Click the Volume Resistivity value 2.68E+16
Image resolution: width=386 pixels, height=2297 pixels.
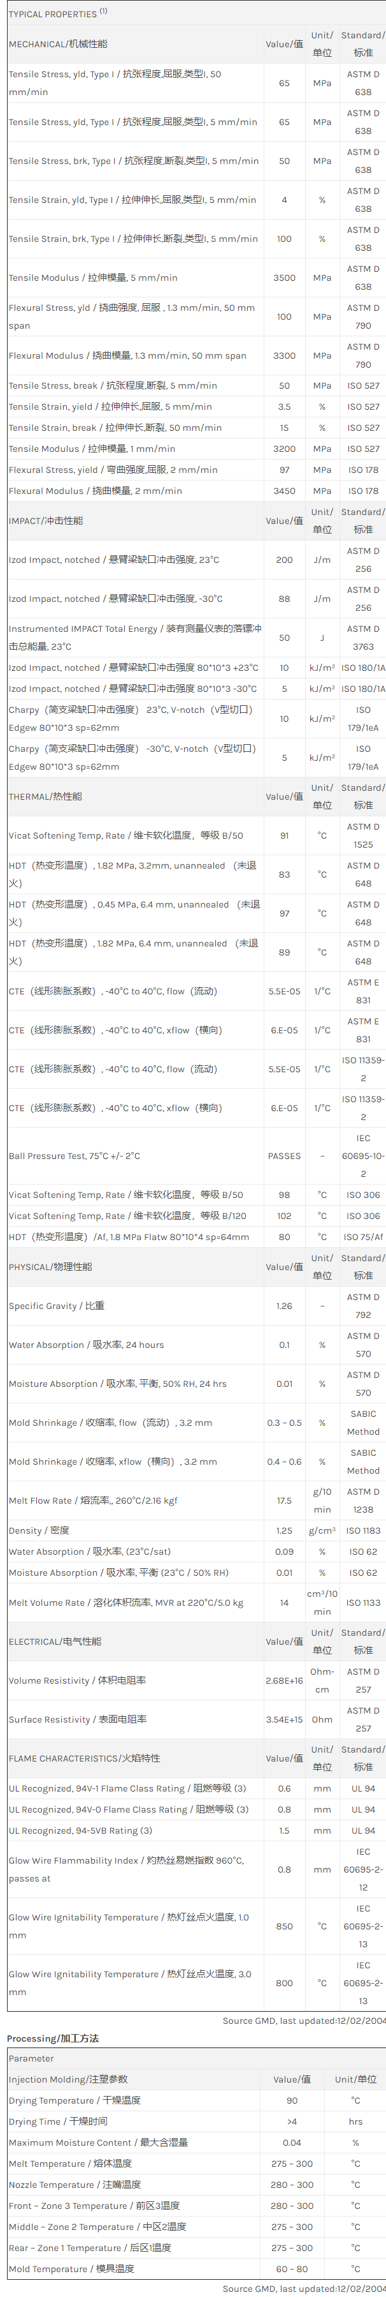coord(283,1680)
